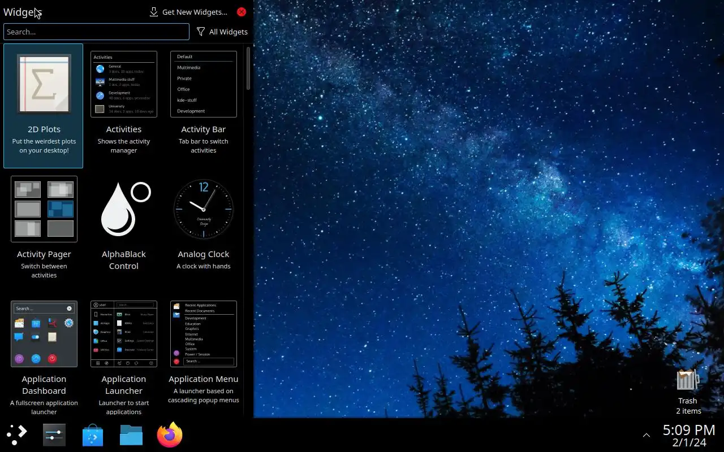724x452 pixels.
Task: Click the 'Analog Clock' widget title
Action: click(x=204, y=254)
